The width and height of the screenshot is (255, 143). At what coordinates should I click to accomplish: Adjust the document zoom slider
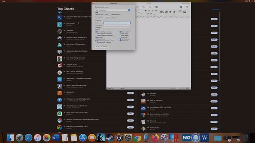(177, 88)
